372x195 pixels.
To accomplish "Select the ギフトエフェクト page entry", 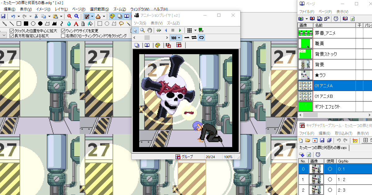I will (327, 106).
